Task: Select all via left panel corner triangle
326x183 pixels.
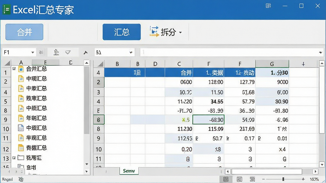Action: tap(7, 63)
